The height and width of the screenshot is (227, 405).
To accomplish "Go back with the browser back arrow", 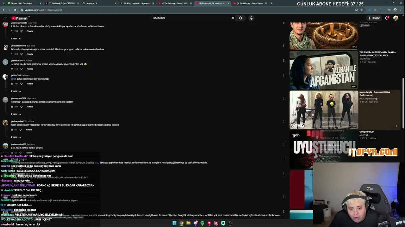I will point(3,10).
